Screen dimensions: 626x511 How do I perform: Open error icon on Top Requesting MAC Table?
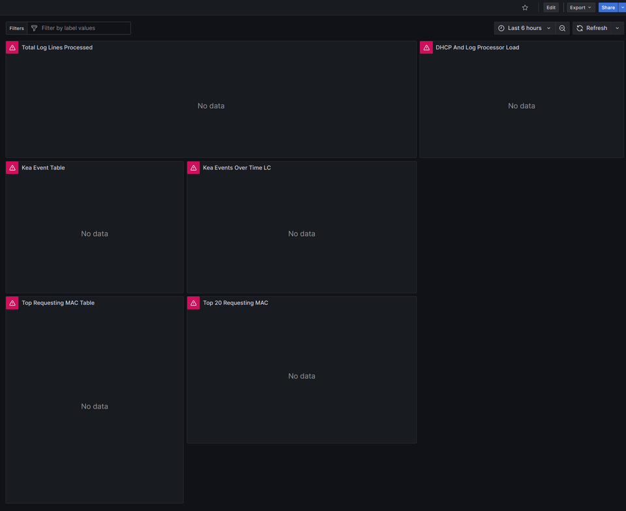(x=12, y=303)
